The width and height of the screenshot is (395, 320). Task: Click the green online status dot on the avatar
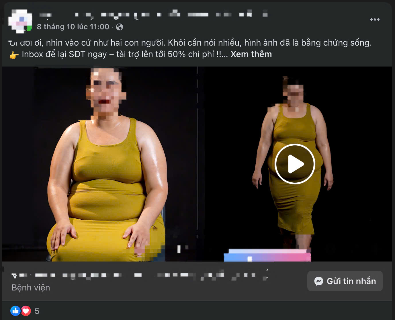(x=29, y=28)
